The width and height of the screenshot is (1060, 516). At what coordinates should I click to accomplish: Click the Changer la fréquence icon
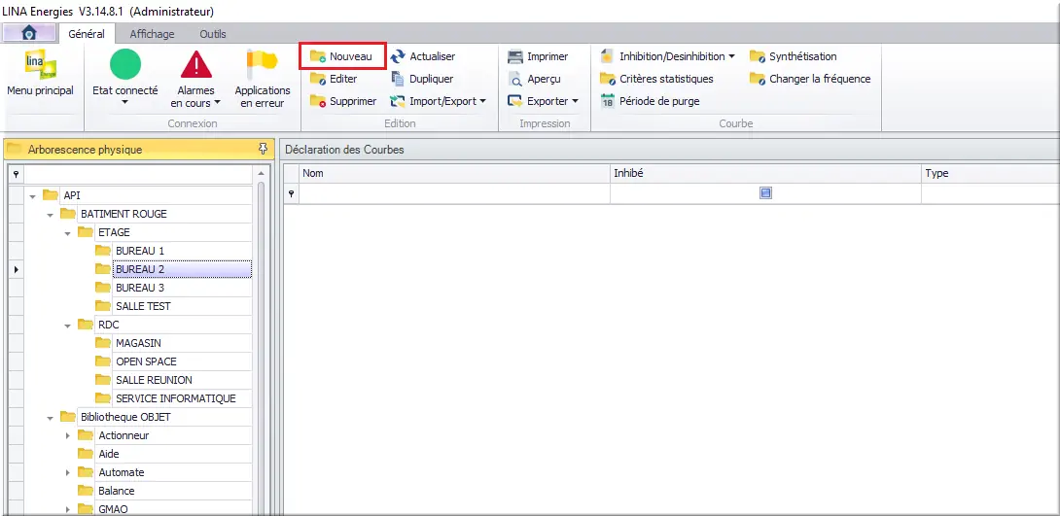[758, 79]
